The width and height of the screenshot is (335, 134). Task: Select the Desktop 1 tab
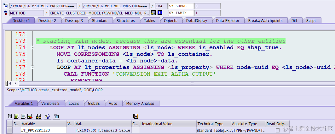(x=21, y=21)
